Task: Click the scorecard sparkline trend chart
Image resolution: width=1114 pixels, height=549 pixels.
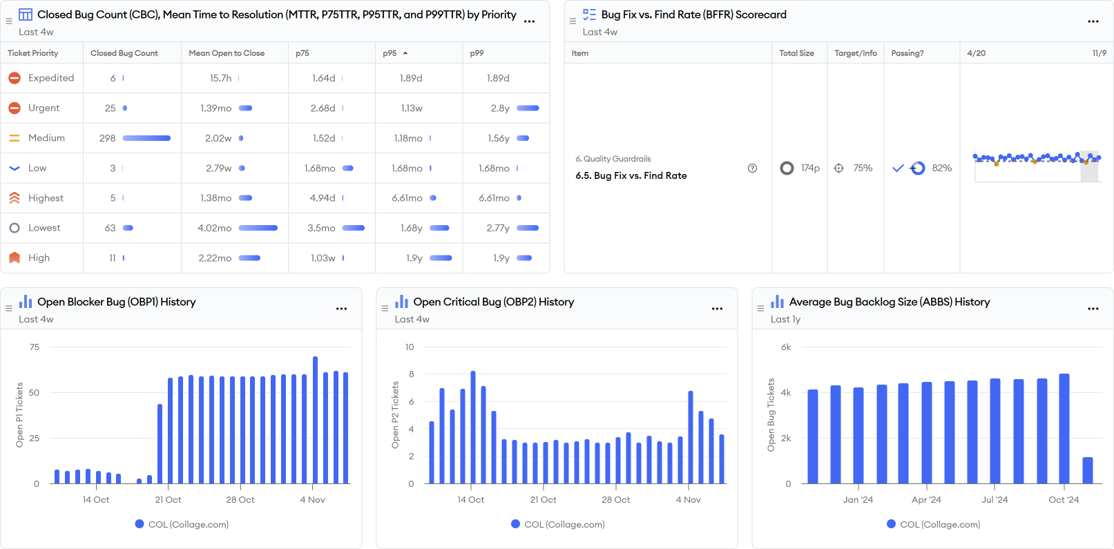Action: pyautogui.click(x=1036, y=166)
